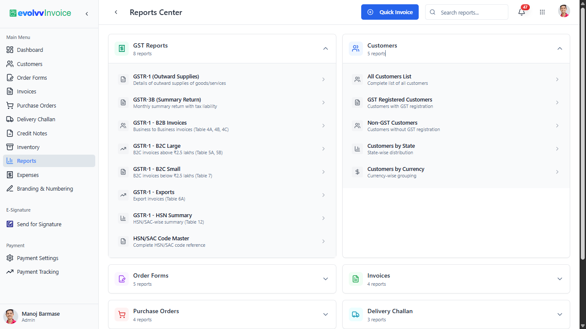Open the profile avatar in top bar
This screenshot has width=586, height=329.
[x=564, y=11]
